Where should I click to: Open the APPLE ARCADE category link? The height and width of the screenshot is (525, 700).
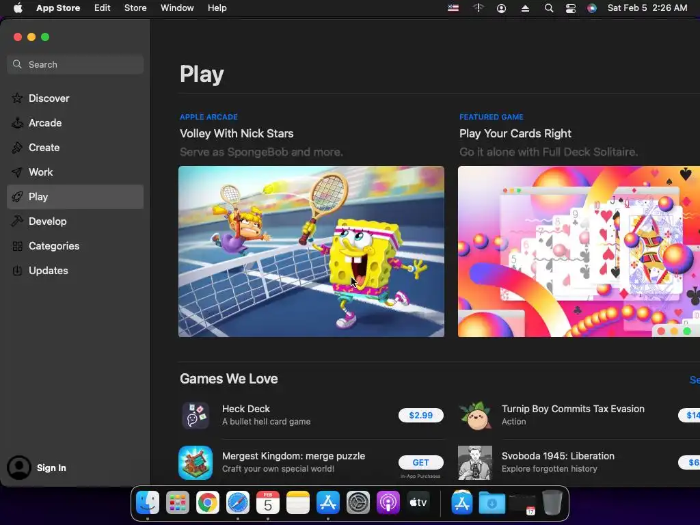[208, 117]
